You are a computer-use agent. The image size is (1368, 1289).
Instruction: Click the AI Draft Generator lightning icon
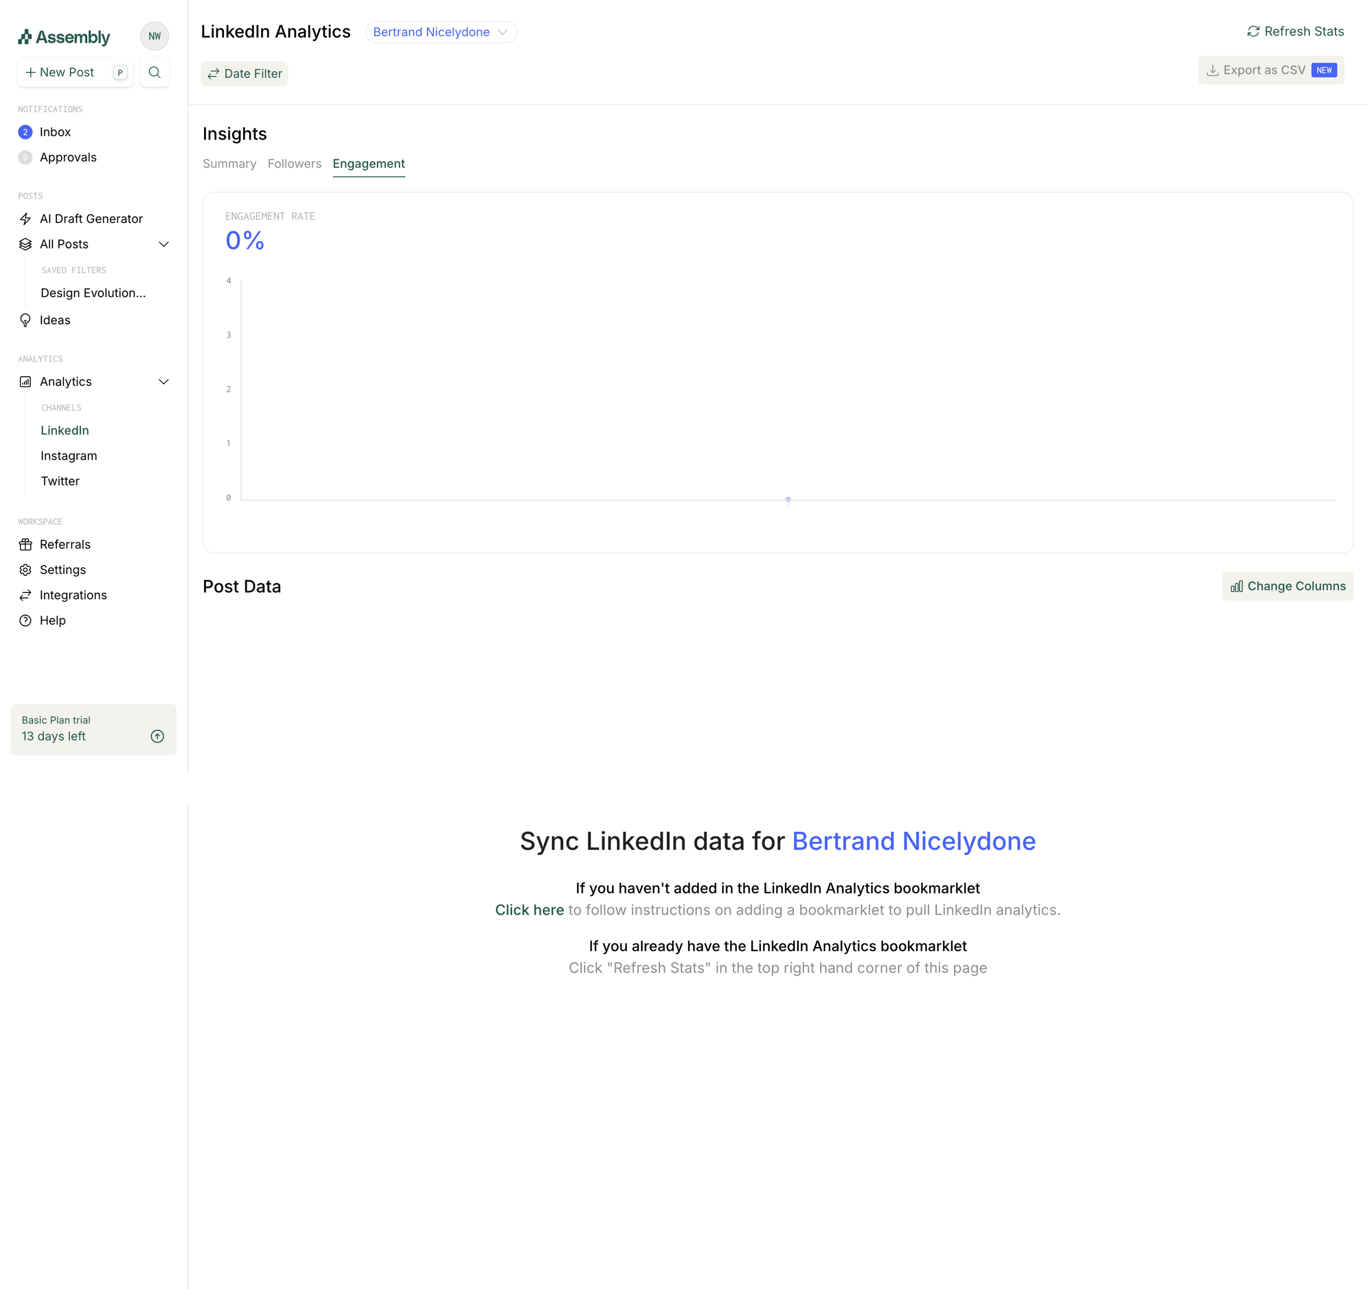(26, 219)
